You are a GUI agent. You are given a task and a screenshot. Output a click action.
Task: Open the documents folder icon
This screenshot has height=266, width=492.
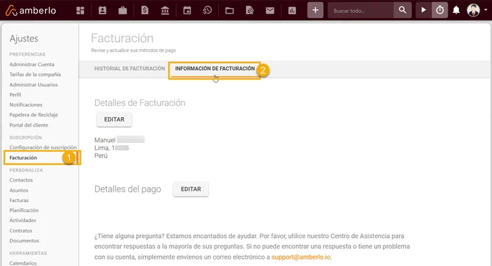click(x=230, y=11)
